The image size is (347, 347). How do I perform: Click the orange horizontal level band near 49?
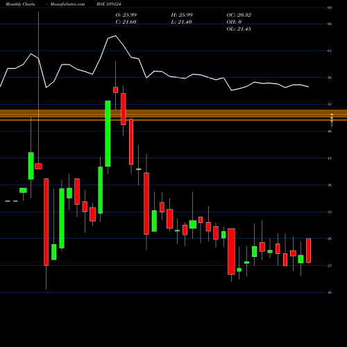[x=173, y=115]
